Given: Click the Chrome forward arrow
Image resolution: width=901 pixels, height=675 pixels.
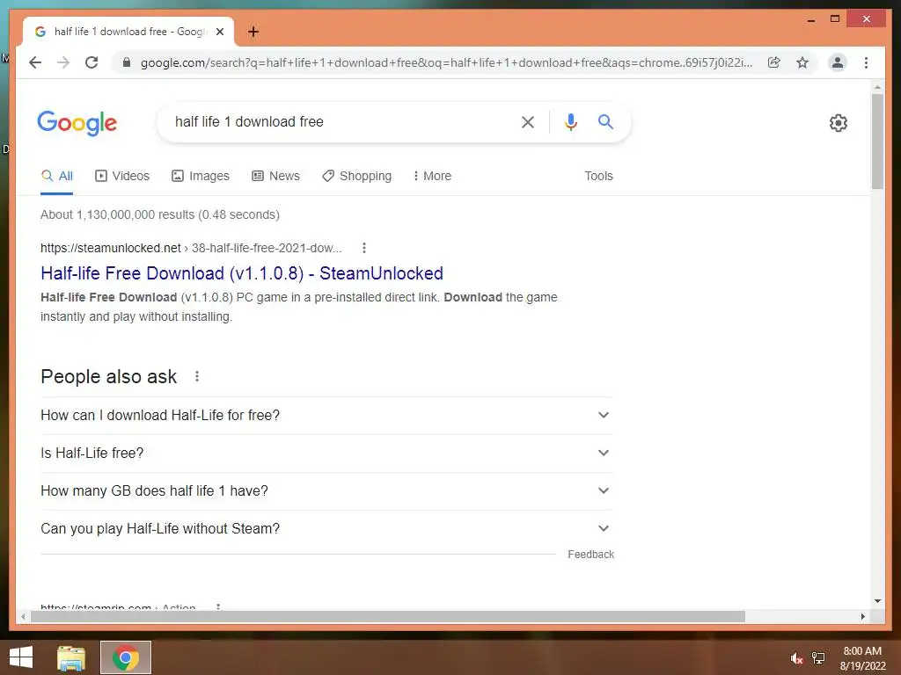Looking at the screenshot, I should tap(63, 62).
